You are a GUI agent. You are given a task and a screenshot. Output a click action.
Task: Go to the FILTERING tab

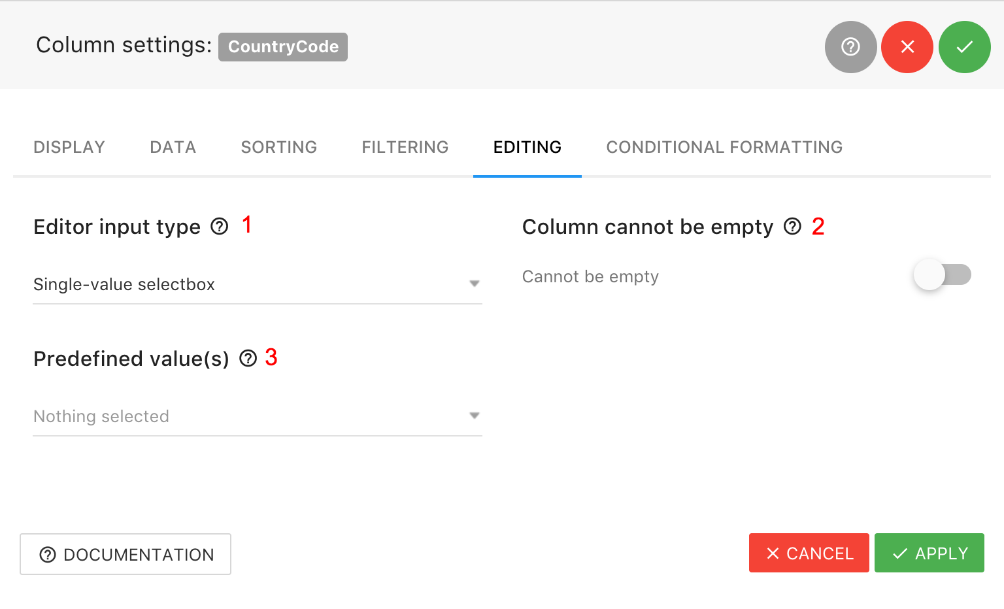405,148
